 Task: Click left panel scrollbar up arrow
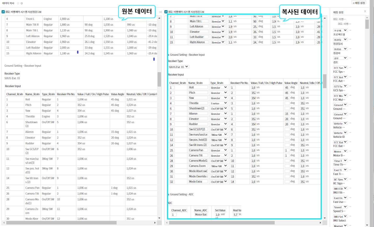tap(159, 18)
